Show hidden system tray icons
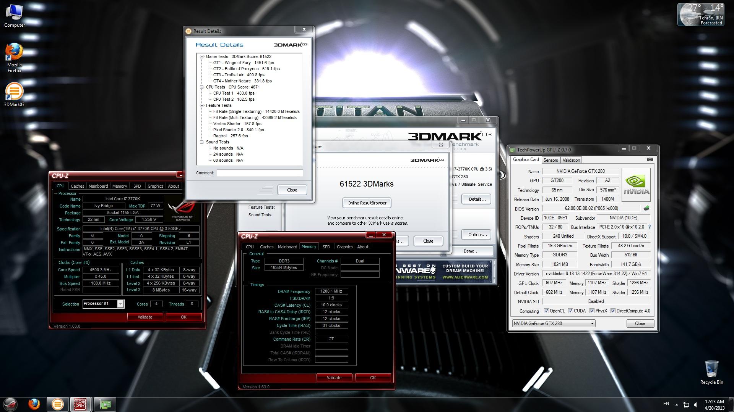Viewport: 734px width, 412px height. [676, 404]
